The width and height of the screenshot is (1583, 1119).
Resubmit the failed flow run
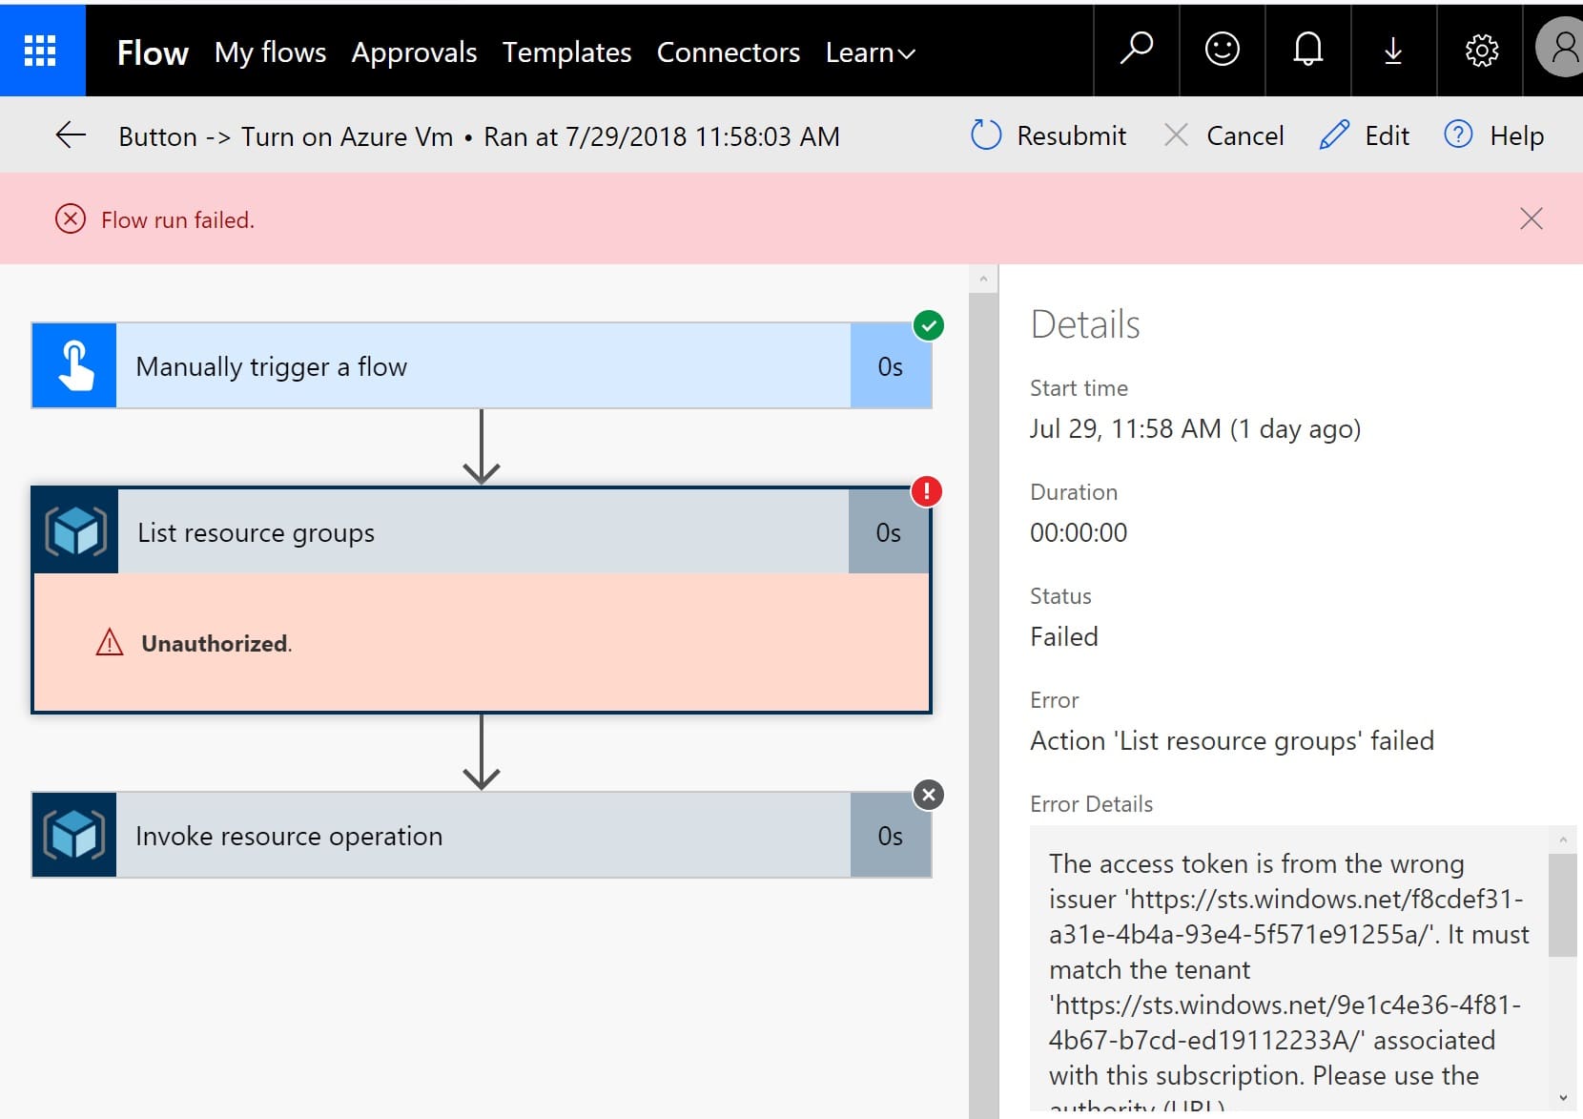(x=1048, y=135)
